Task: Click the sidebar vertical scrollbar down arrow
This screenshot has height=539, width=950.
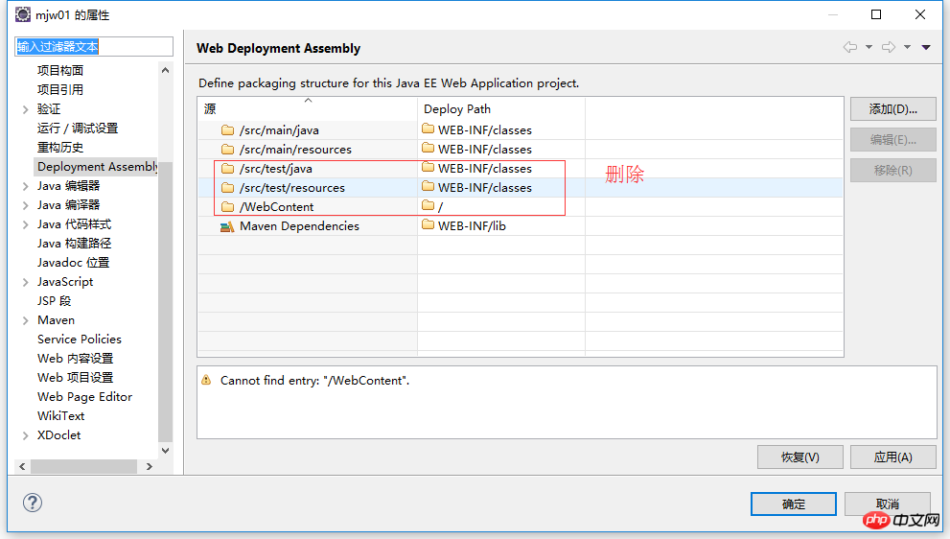Action: (x=166, y=450)
